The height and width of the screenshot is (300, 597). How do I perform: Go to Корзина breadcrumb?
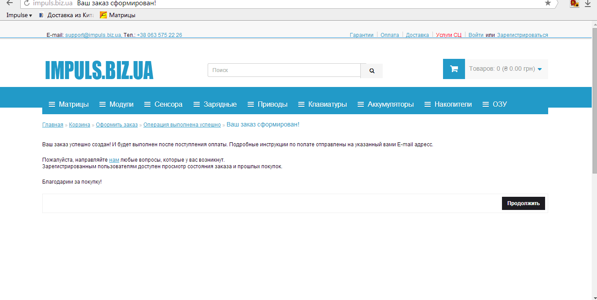[x=80, y=125]
